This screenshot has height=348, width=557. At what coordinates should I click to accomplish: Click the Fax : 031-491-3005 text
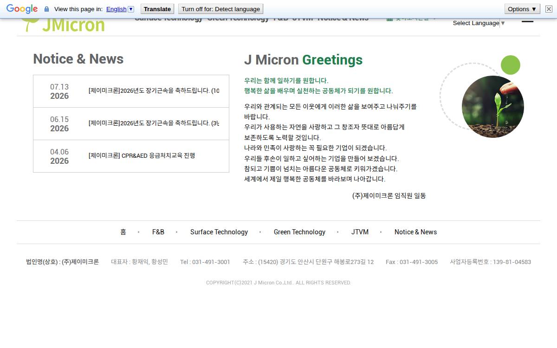(412, 262)
